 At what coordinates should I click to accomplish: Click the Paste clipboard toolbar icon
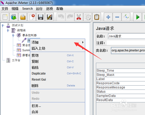point(97,17)
